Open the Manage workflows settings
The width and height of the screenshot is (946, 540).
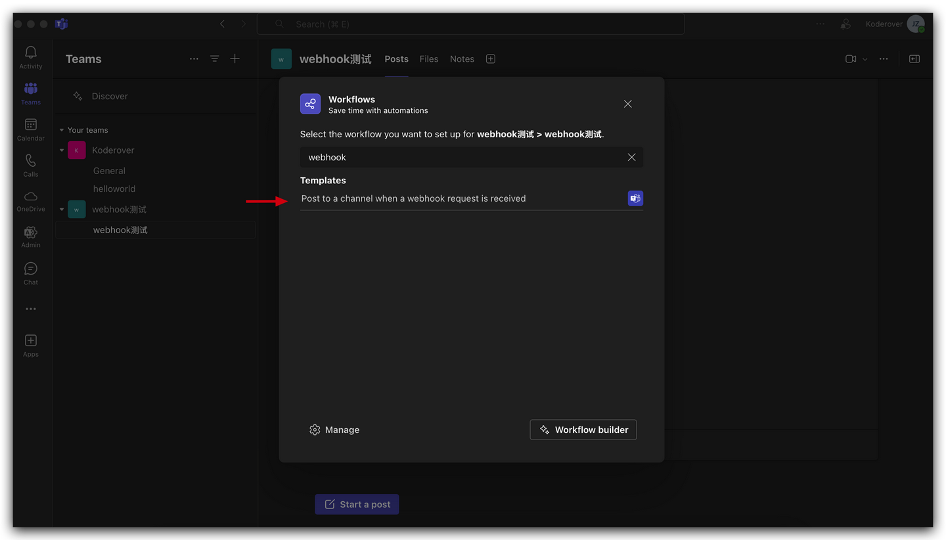click(x=334, y=430)
